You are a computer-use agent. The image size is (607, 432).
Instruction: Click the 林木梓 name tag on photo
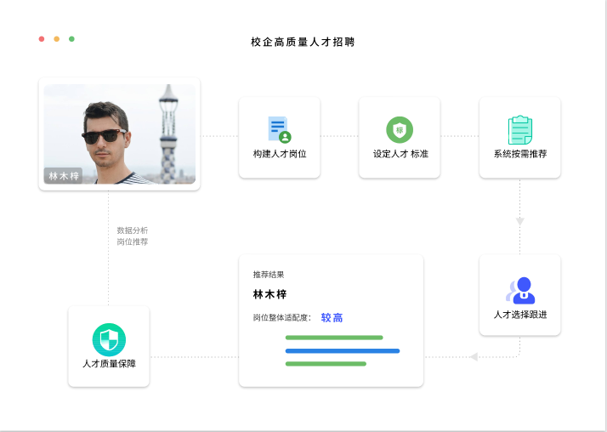click(x=63, y=176)
